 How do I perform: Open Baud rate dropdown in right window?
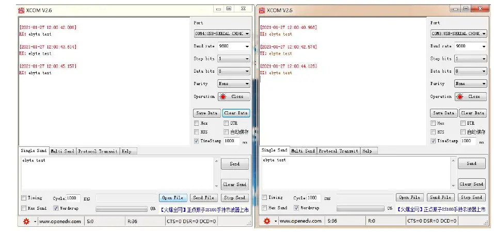tap(471, 46)
